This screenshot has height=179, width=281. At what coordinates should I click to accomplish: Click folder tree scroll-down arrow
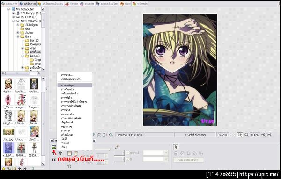[x=43, y=69]
